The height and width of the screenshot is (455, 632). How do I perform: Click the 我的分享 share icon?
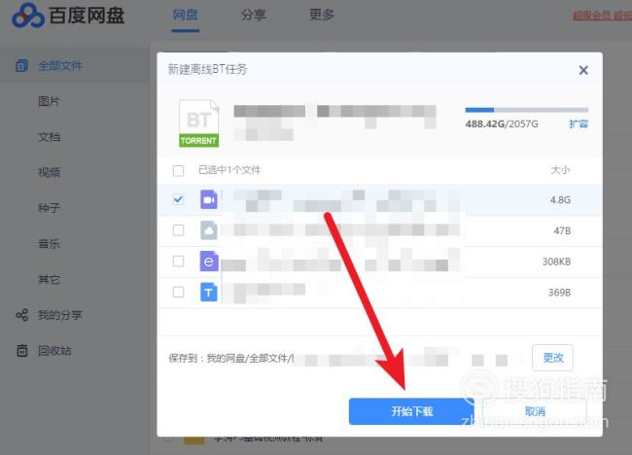click(21, 315)
